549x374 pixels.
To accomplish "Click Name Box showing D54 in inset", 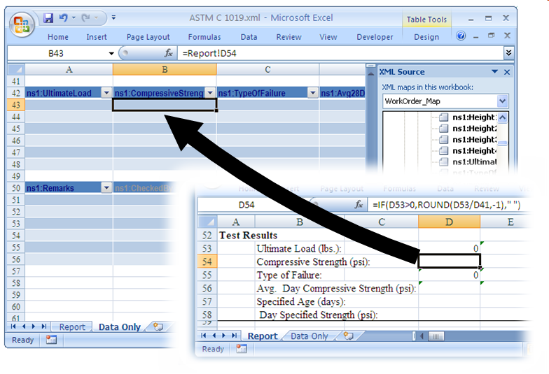I will (x=246, y=205).
